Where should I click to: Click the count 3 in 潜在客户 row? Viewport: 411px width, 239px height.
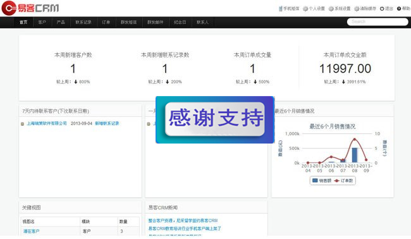(x=121, y=231)
